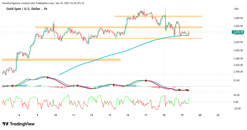Screen dimensions: 247x130
Task: Click the -20.00 label on the oscillator scale
Action: pos(236,109)
